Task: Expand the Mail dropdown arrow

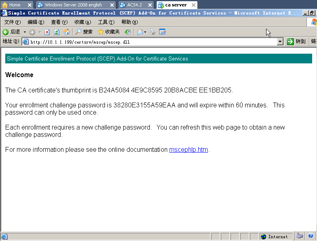Action: pyautogui.click(x=145, y=32)
